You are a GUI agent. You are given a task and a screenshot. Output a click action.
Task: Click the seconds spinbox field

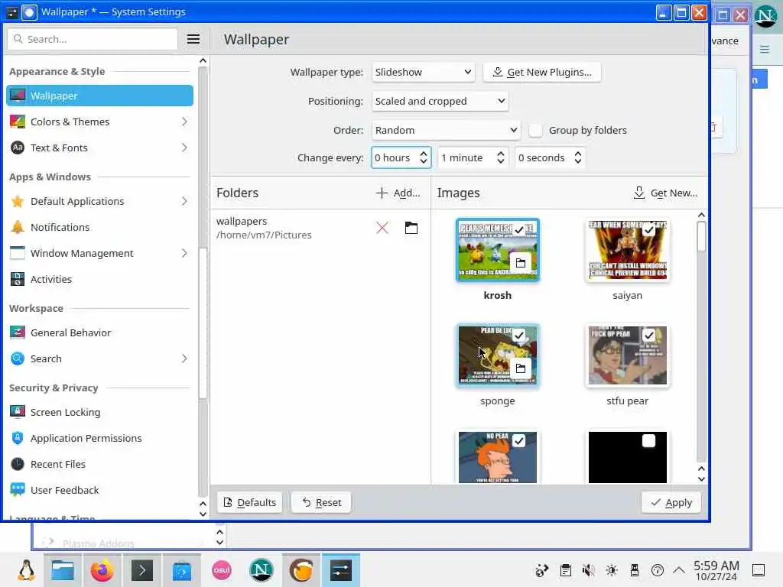(x=550, y=157)
